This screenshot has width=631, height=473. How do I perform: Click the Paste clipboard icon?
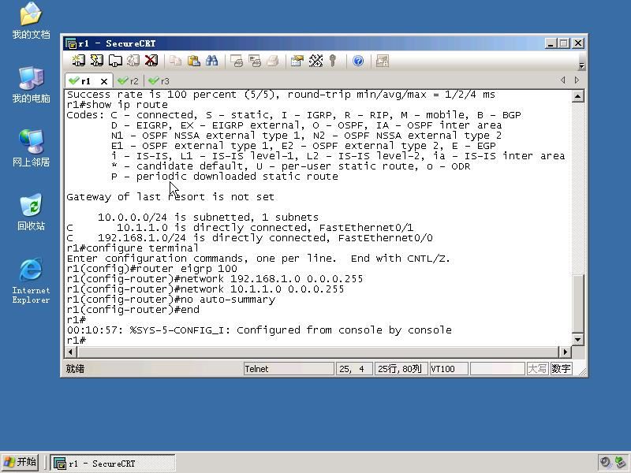[x=194, y=61]
